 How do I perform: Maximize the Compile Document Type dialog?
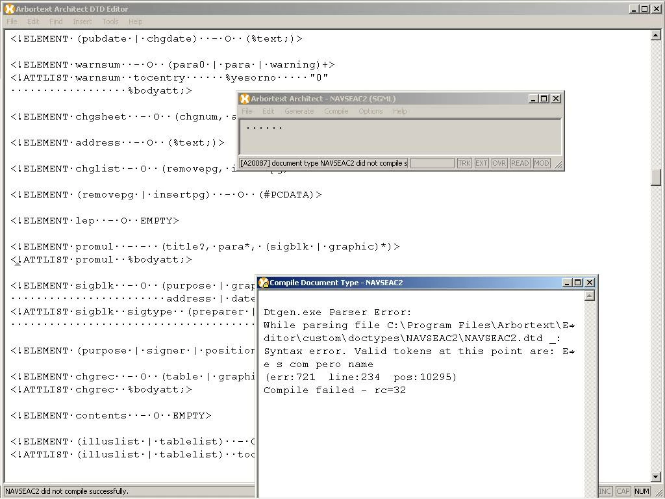[x=578, y=283]
